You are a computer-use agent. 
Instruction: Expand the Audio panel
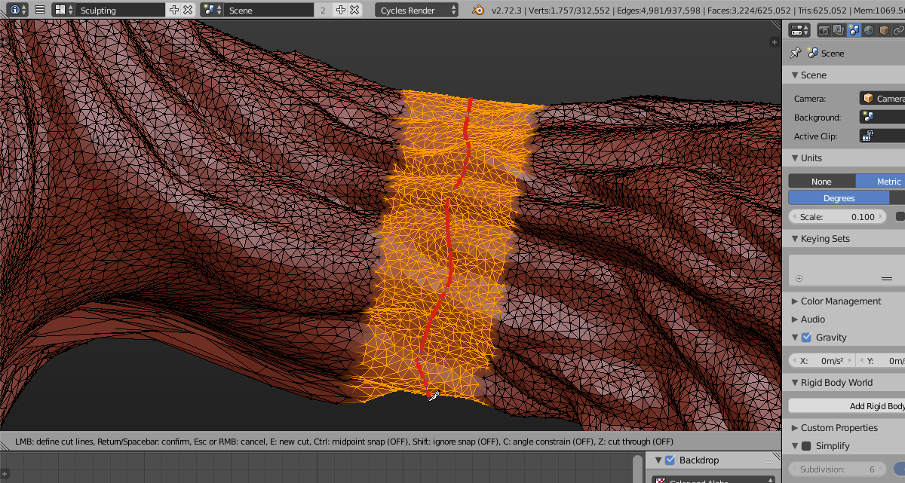click(812, 319)
